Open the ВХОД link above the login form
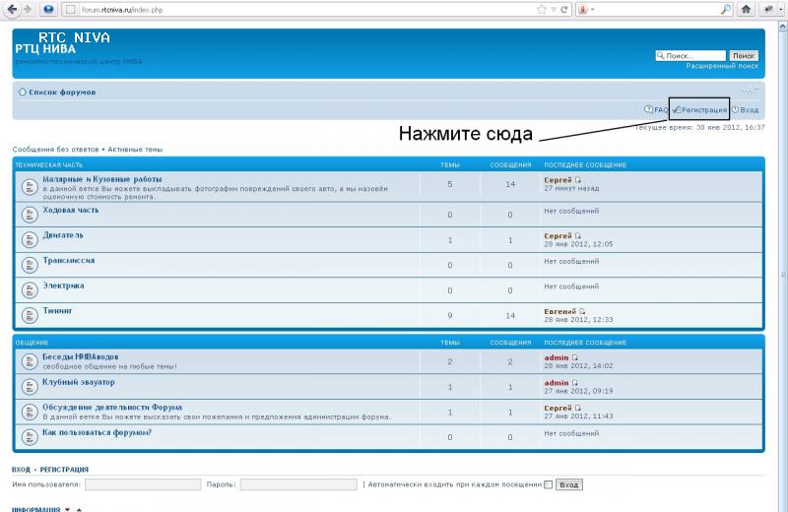Image resolution: width=788 pixels, height=512 pixels. [x=21, y=470]
